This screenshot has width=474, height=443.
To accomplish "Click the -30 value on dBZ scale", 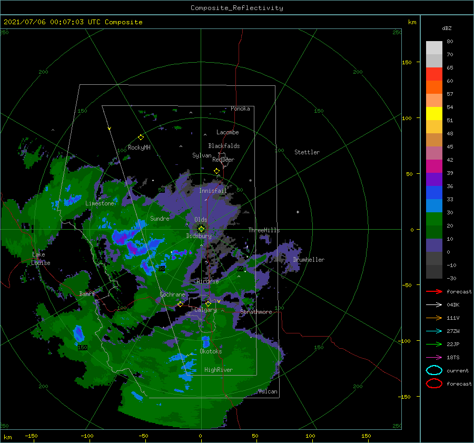I will [452, 278].
